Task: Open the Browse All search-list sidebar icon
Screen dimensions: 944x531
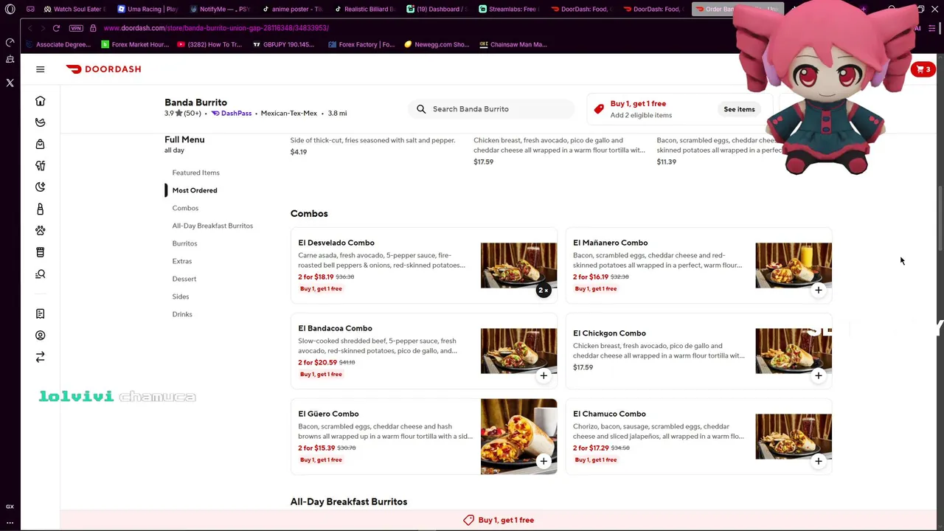Action: [41, 274]
